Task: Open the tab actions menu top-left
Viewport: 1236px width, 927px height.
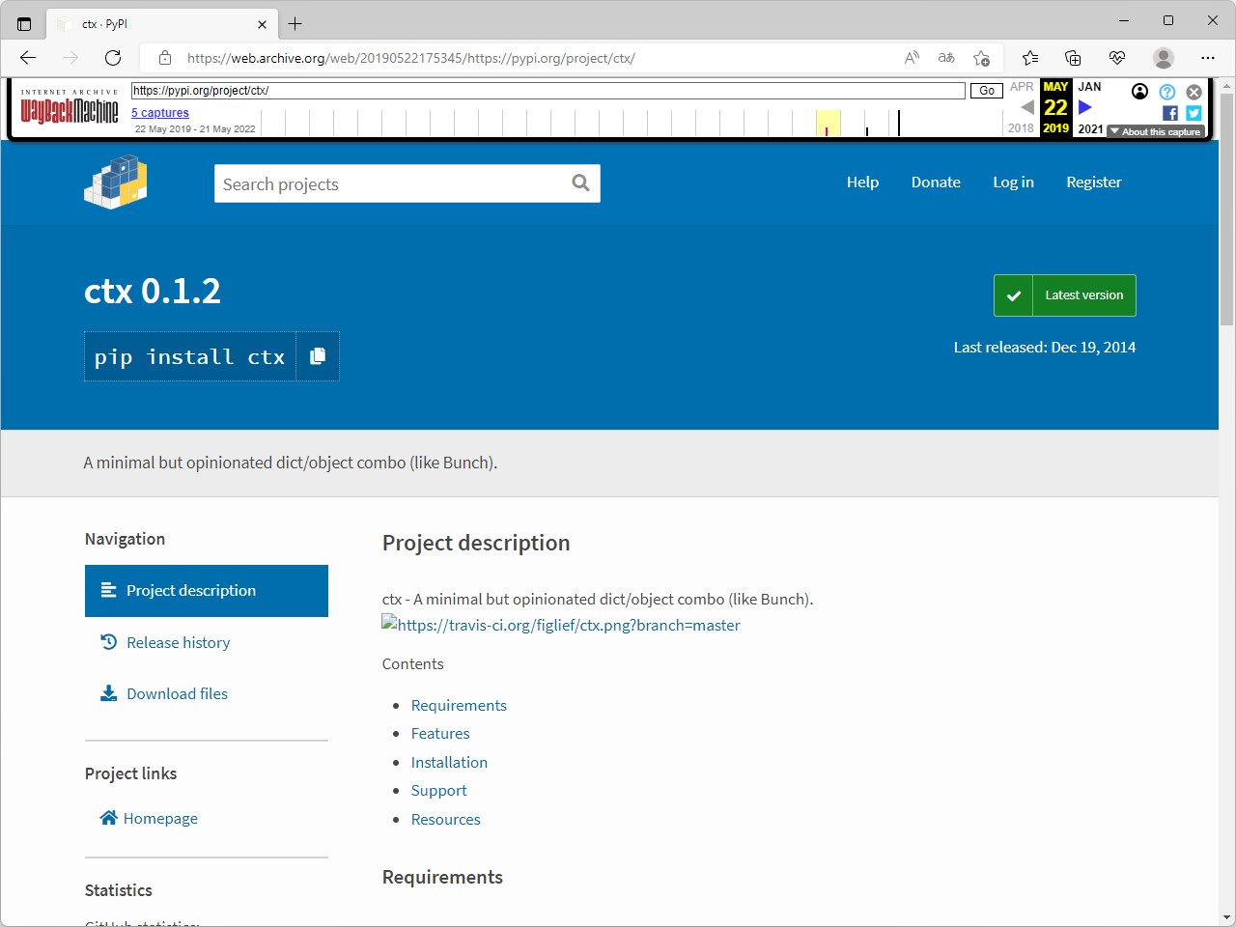Action: (24, 23)
